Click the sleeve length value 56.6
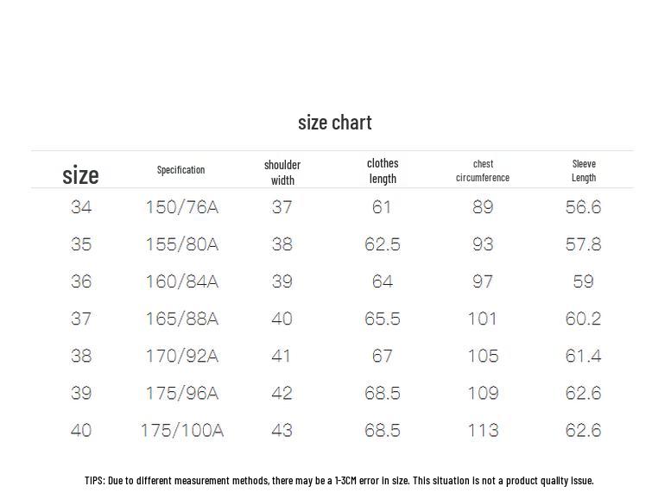Viewport: 665px width, 499px height. pos(583,207)
